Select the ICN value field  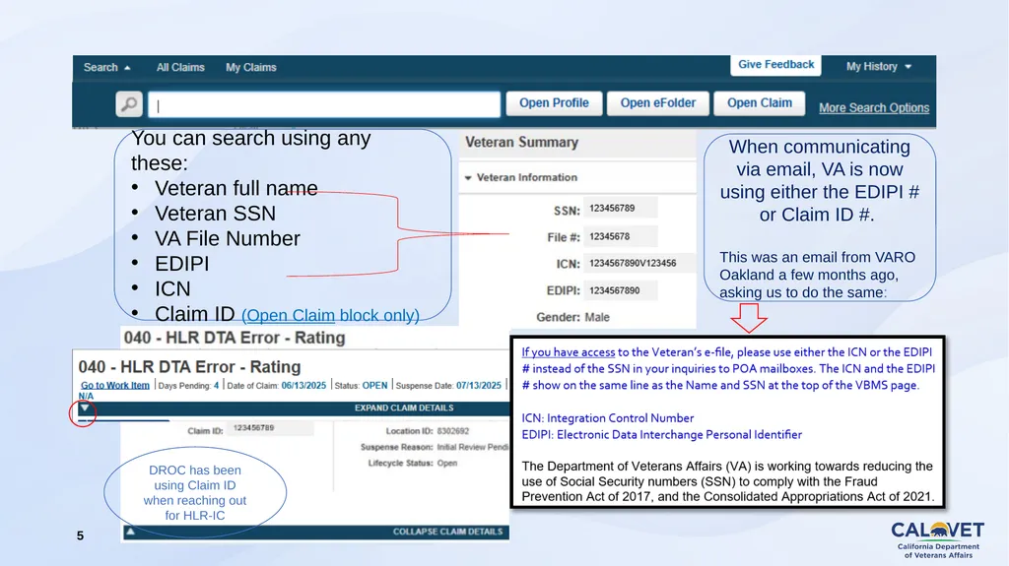(x=639, y=263)
